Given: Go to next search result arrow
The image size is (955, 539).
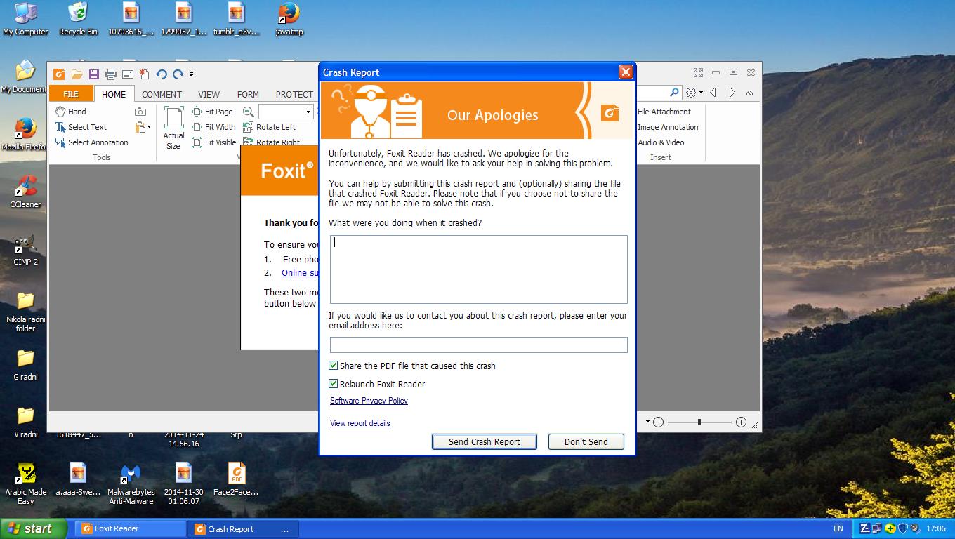Looking at the screenshot, I should (x=732, y=93).
